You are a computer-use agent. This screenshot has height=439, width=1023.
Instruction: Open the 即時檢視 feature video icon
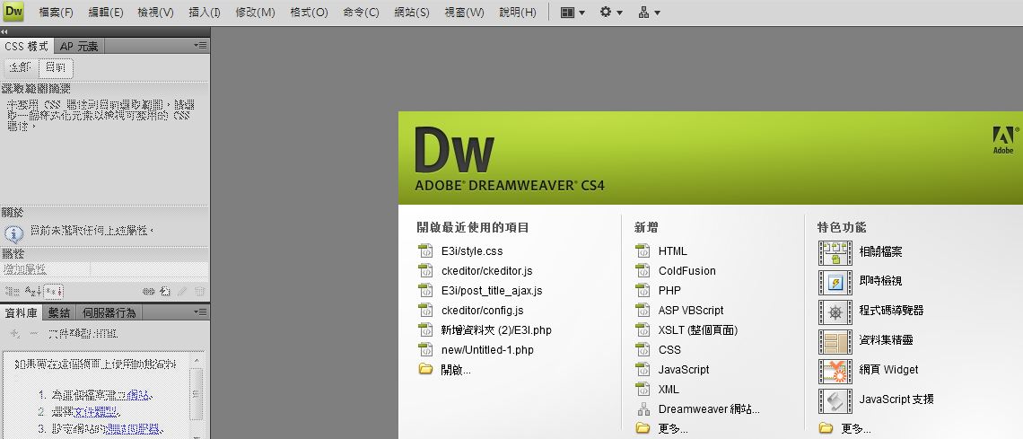point(835,283)
